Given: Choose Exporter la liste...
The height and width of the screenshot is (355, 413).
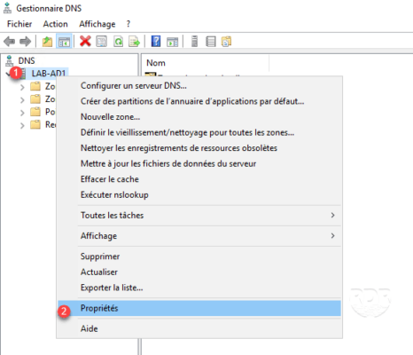Looking at the screenshot, I should click(x=199, y=288).
